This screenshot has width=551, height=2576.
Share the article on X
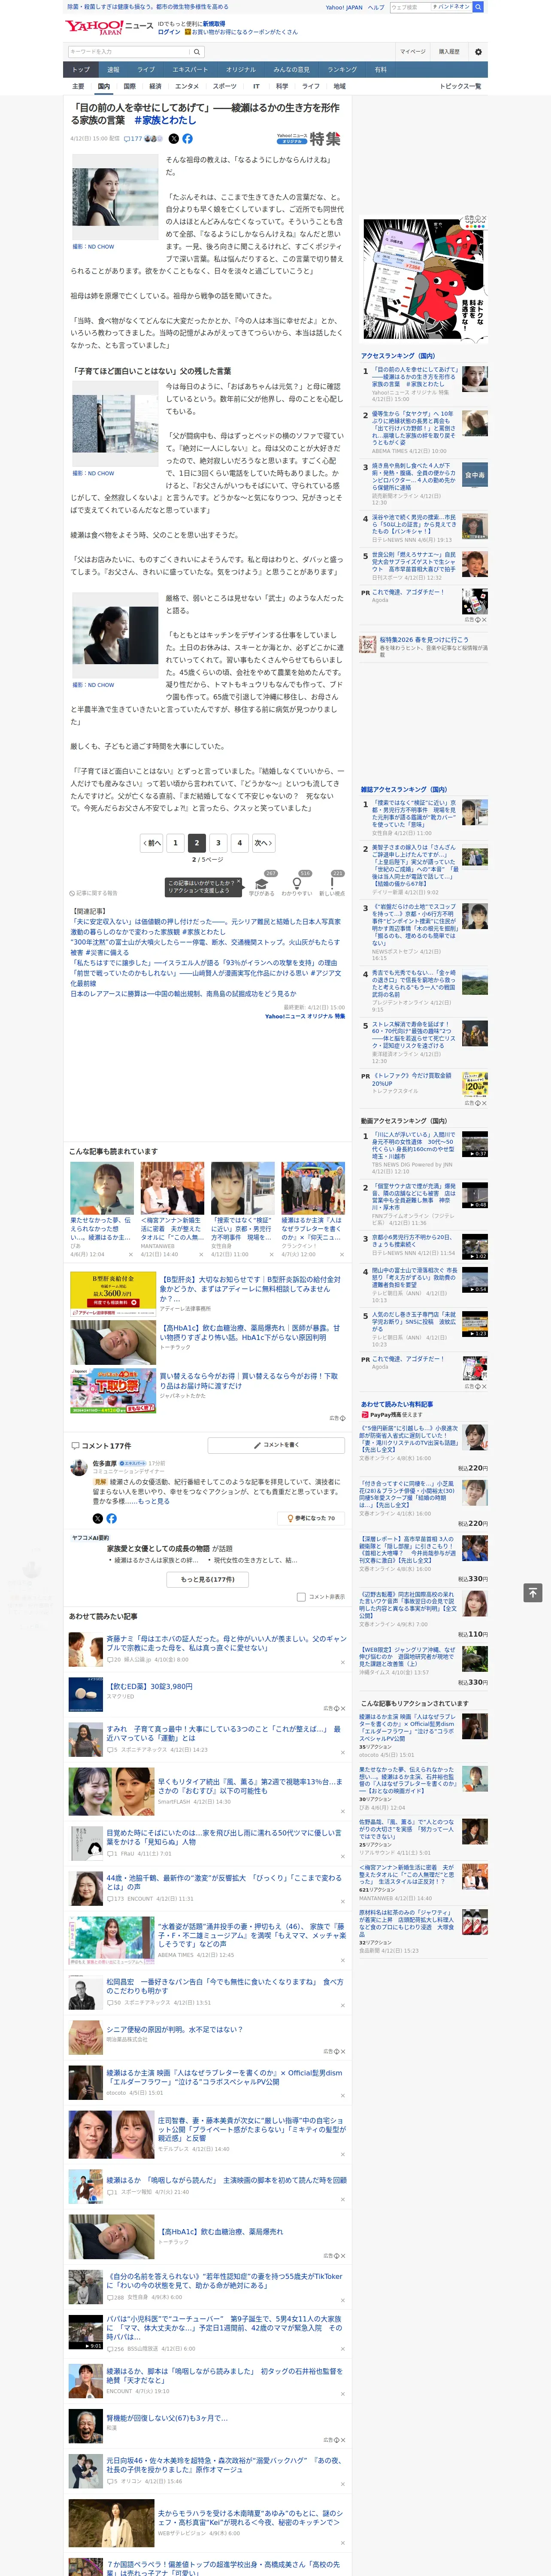[x=173, y=139]
